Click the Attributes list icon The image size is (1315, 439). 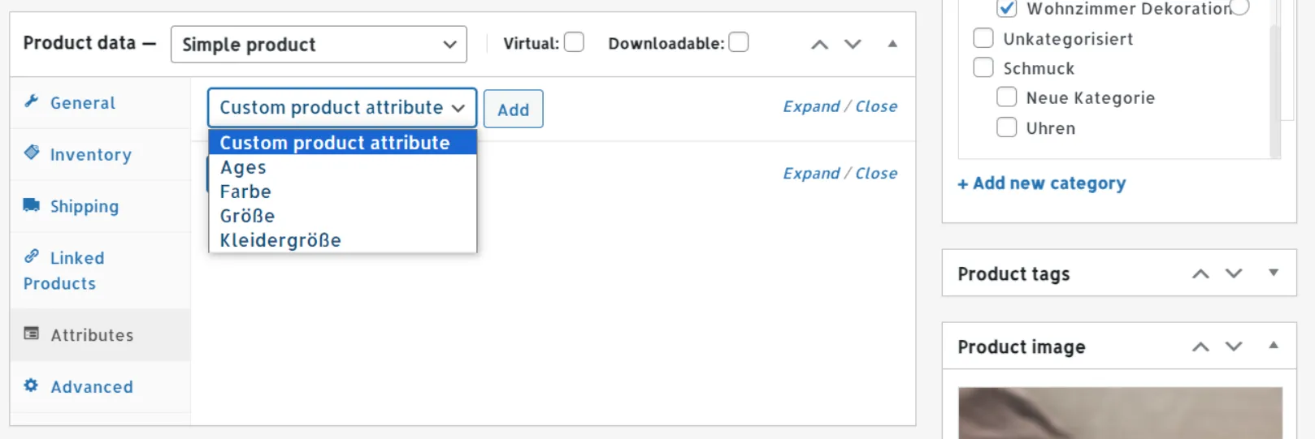(32, 334)
